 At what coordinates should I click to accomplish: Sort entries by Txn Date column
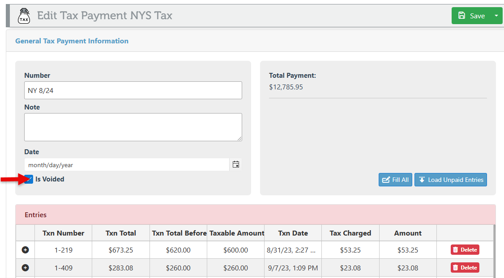click(x=293, y=233)
